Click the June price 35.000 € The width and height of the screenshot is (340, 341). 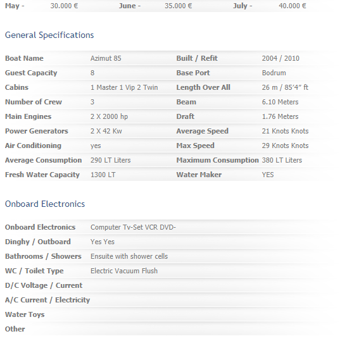179,6
